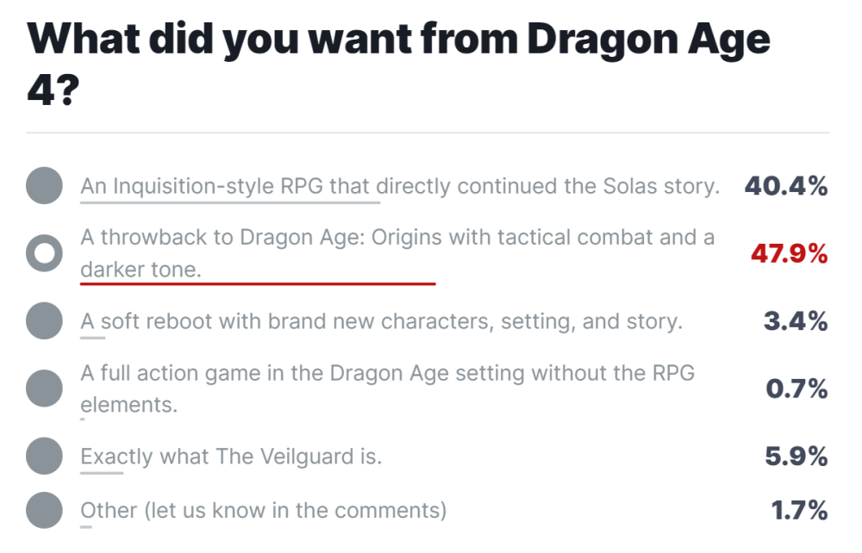The image size is (862, 553).
Task: Click 'Other (let us know in the comments)' text
Action: [264, 510]
